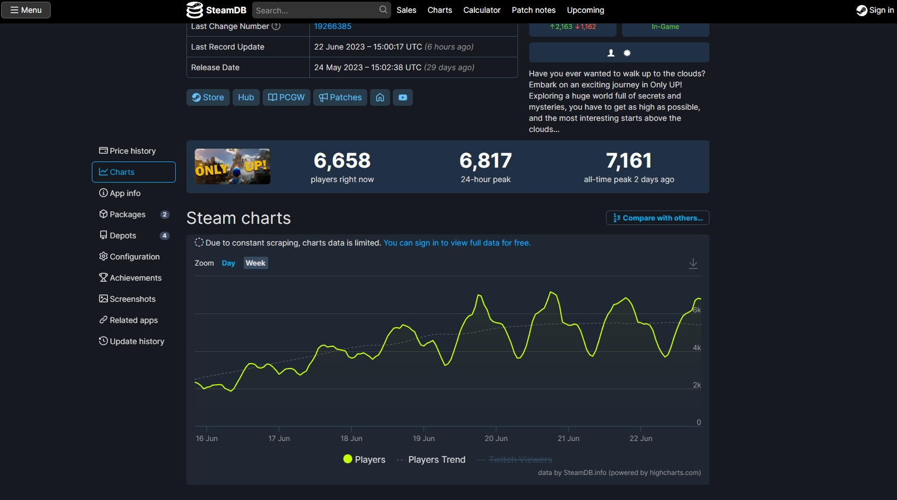Click the Steam charts heading

pyautogui.click(x=239, y=218)
